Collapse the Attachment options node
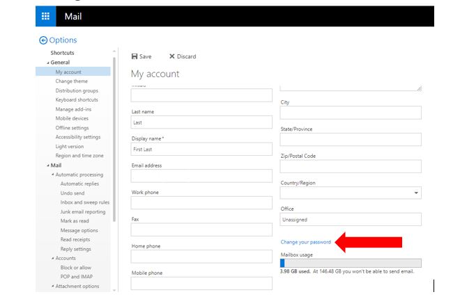 (53, 286)
